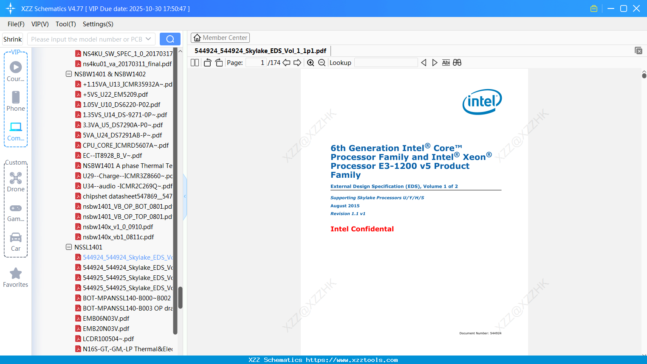Screen dimensions: 647x364
Task: Select the Computer category icon
Action: click(x=16, y=127)
